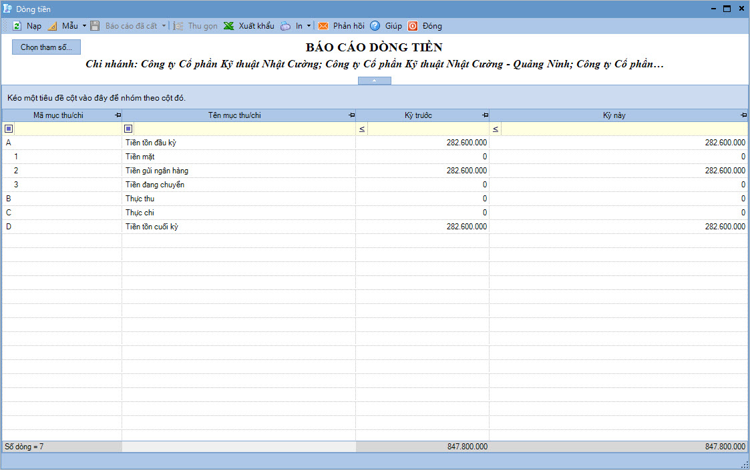Image resolution: width=750 pixels, height=470 pixels.
Task: Click the Chọn tham số button
Action: tap(46, 47)
